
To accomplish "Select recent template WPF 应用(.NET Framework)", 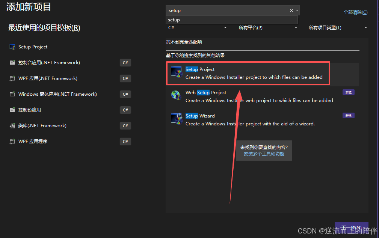I will click(x=70, y=78).
